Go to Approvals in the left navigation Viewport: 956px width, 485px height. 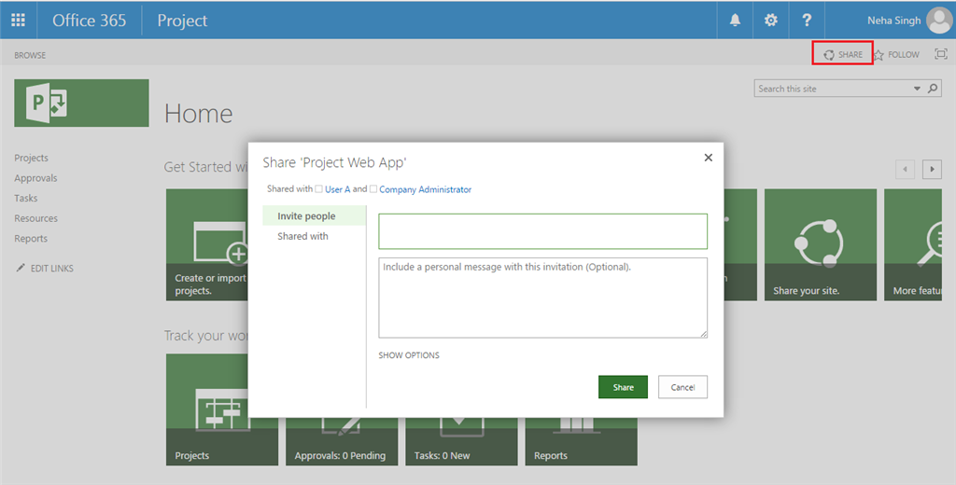(x=35, y=178)
